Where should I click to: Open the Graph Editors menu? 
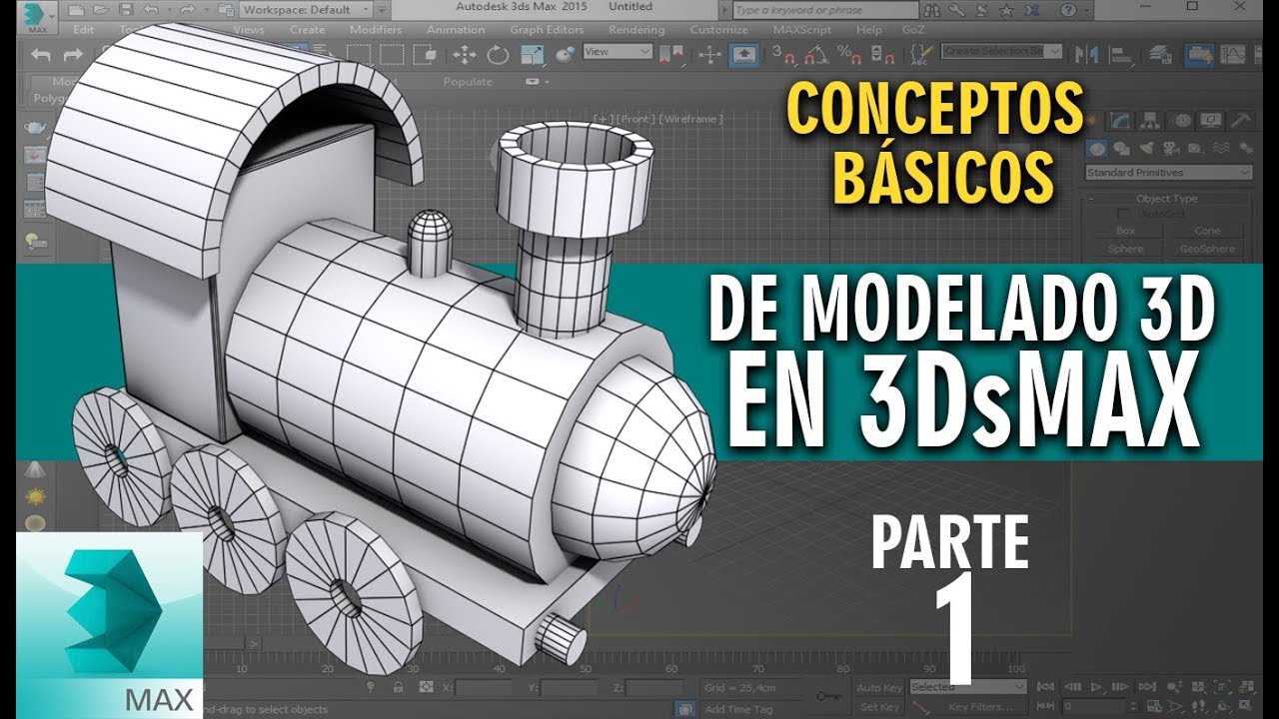point(547,30)
